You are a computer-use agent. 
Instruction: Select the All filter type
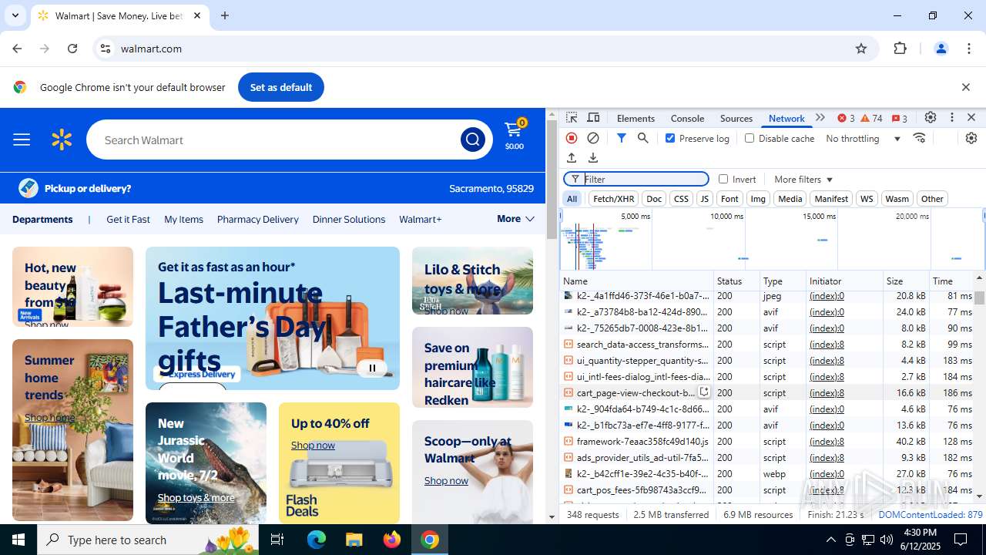(x=572, y=199)
